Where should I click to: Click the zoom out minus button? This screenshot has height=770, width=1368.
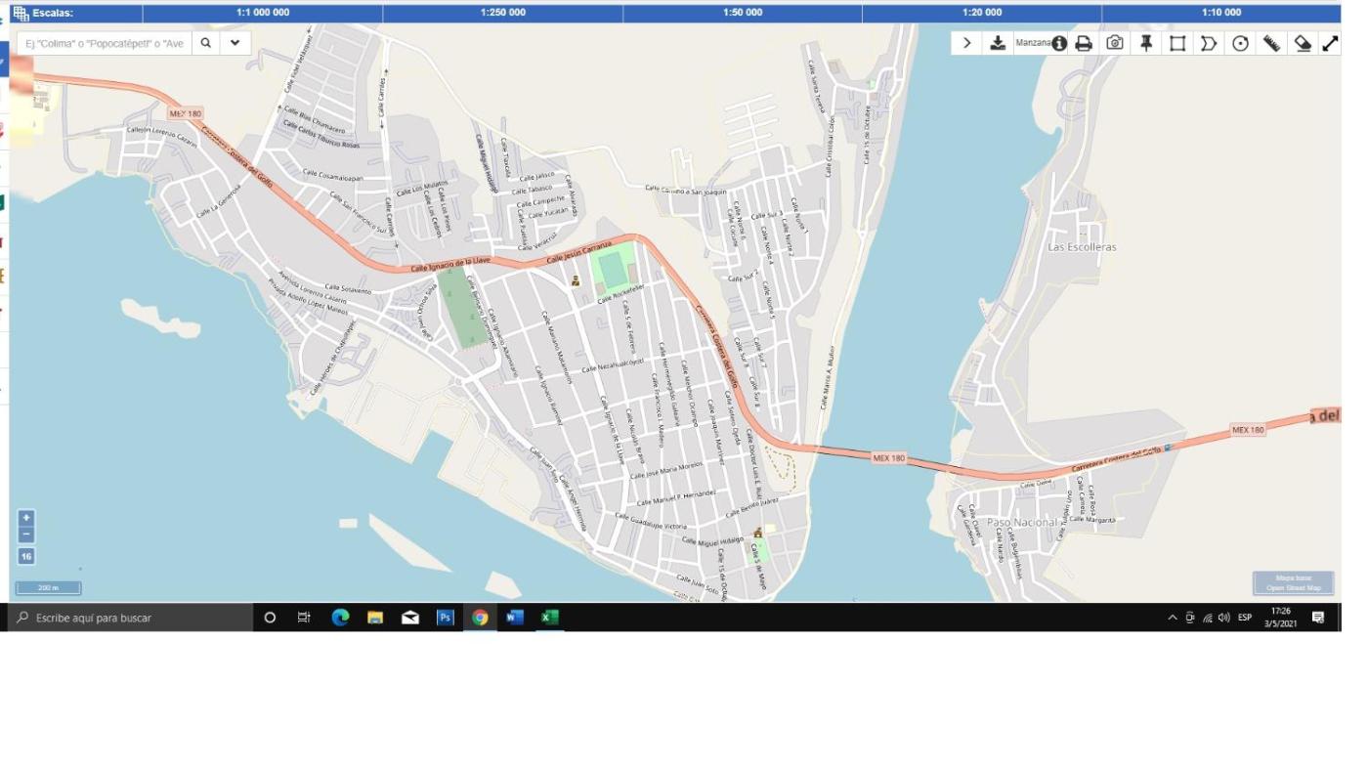(x=26, y=535)
